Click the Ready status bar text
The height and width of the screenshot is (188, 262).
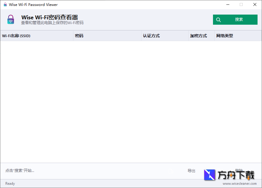pyautogui.click(x=10, y=184)
